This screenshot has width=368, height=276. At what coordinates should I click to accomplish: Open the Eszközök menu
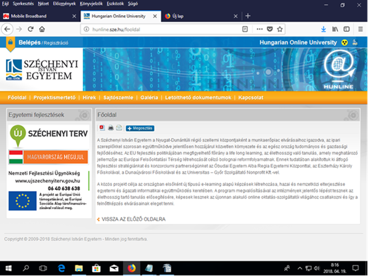coord(115,4)
